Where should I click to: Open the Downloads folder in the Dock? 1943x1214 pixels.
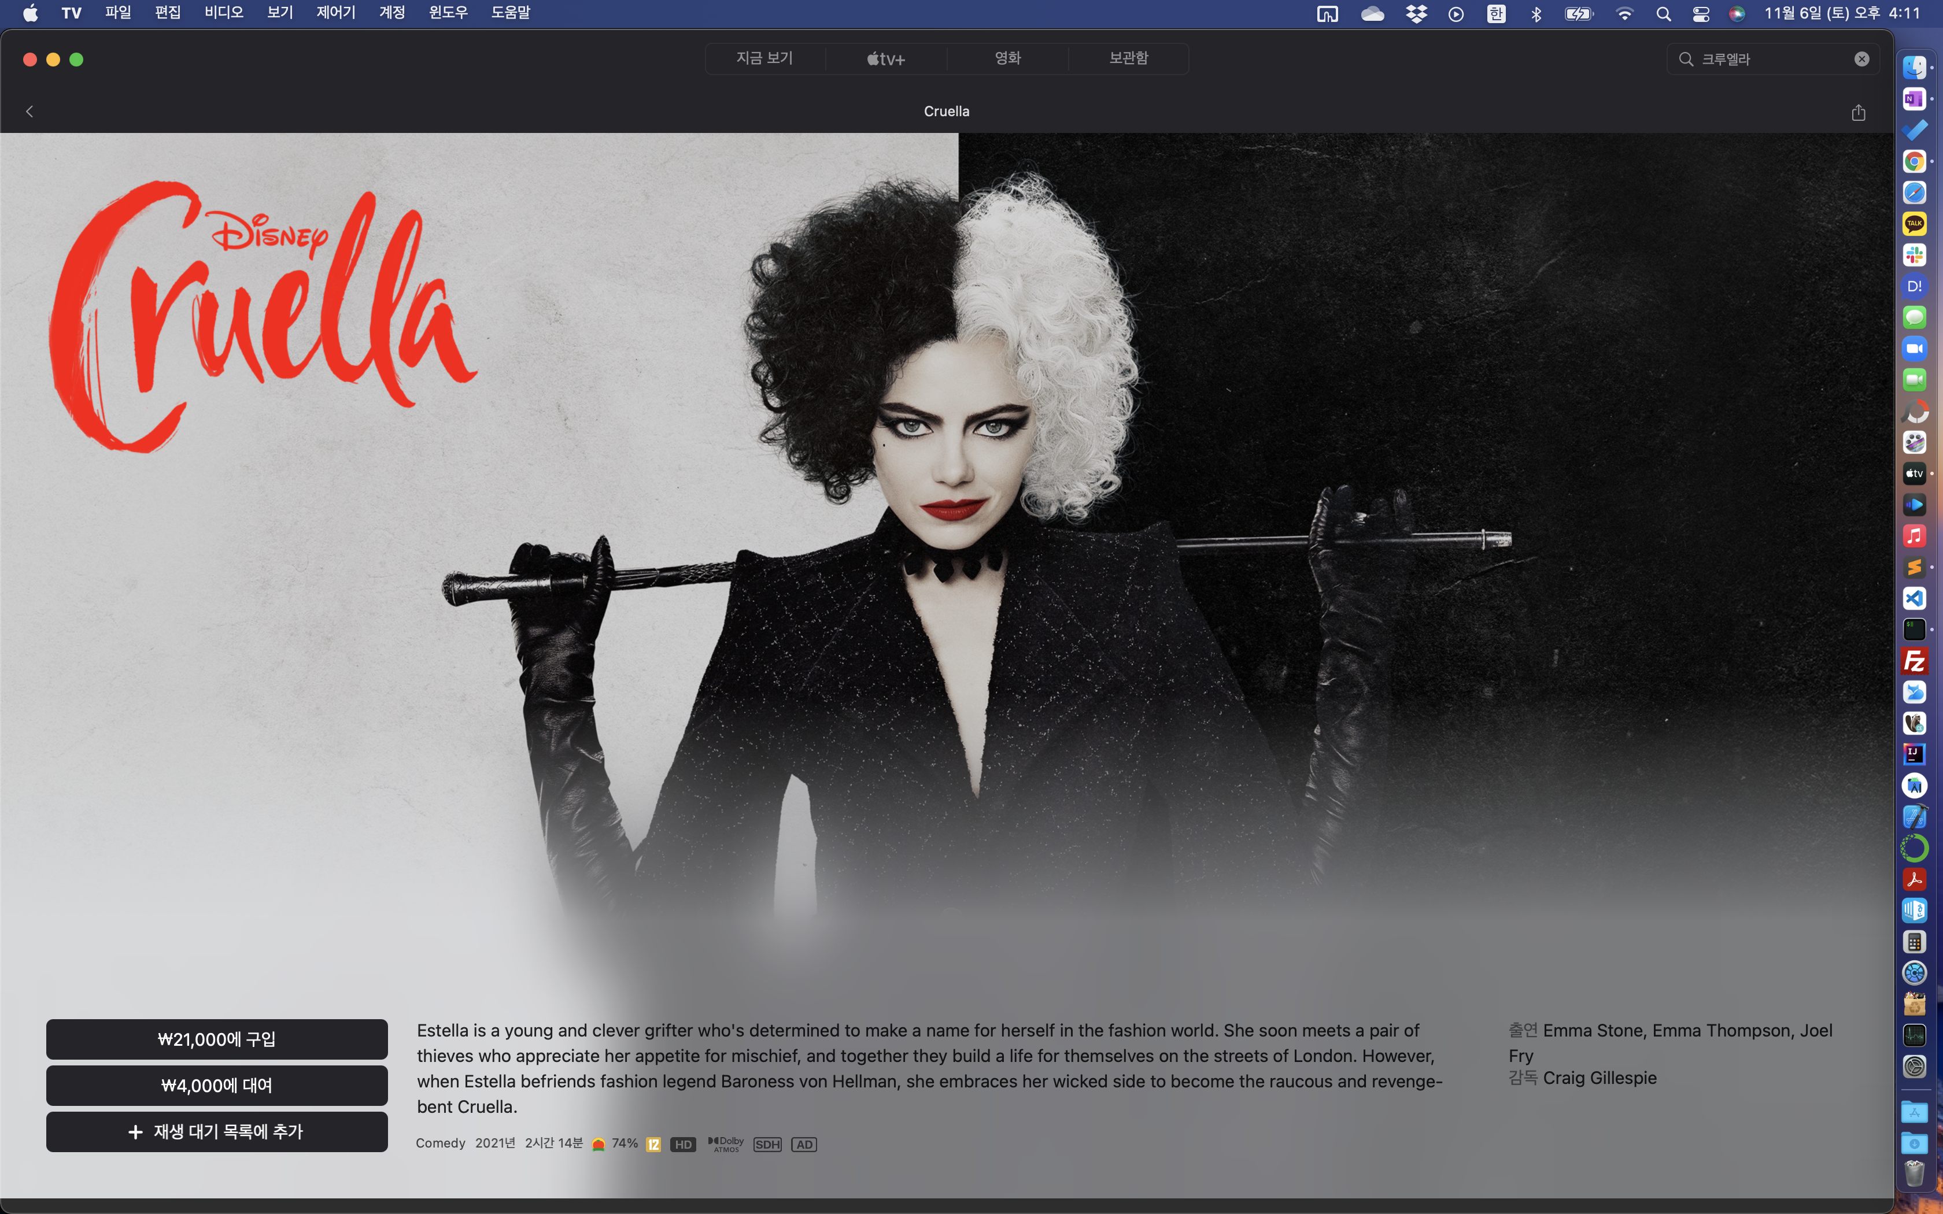1914,1143
